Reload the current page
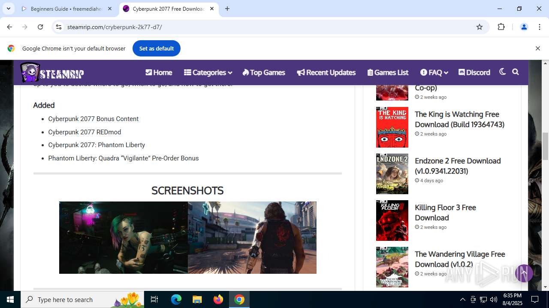Image resolution: width=549 pixels, height=308 pixels. click(x=40, y=27)
